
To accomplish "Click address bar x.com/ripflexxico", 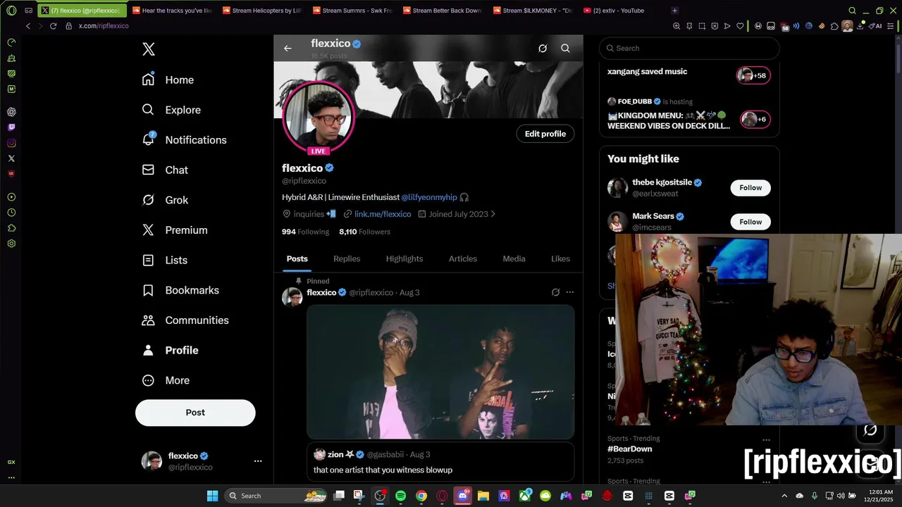I will click(104, 26).
